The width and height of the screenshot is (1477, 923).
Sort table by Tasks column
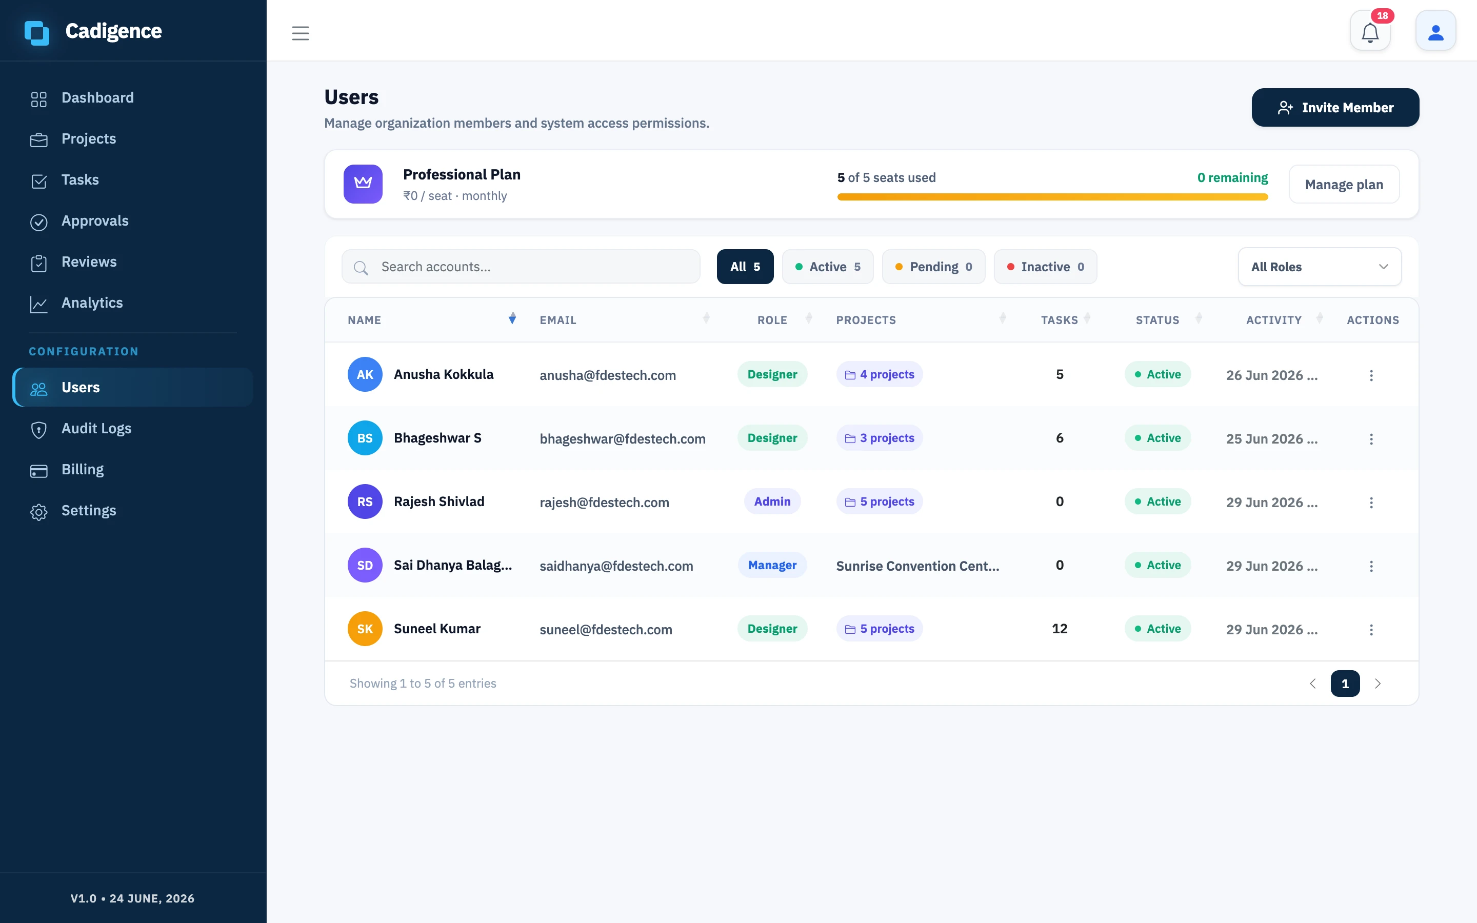[x=1087, y=318]
